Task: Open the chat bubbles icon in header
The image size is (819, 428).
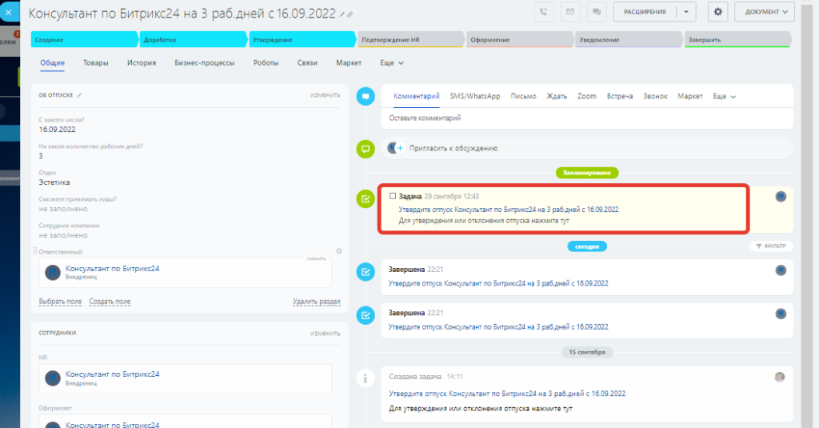Action: click(x=597, y=11)
